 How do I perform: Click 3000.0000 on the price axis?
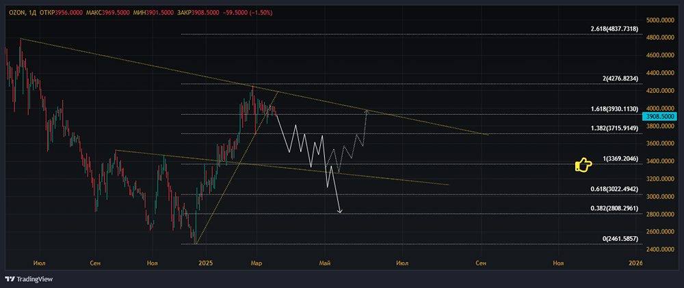pos(661,197)
